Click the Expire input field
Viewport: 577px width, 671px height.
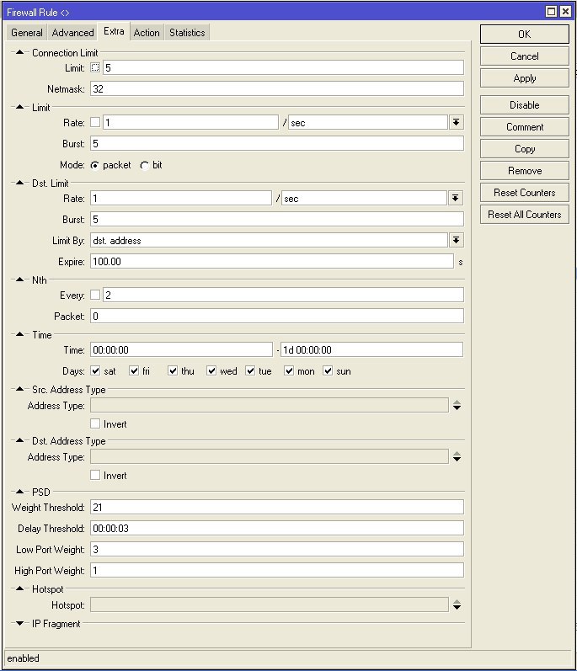click(x=272, y=262)
